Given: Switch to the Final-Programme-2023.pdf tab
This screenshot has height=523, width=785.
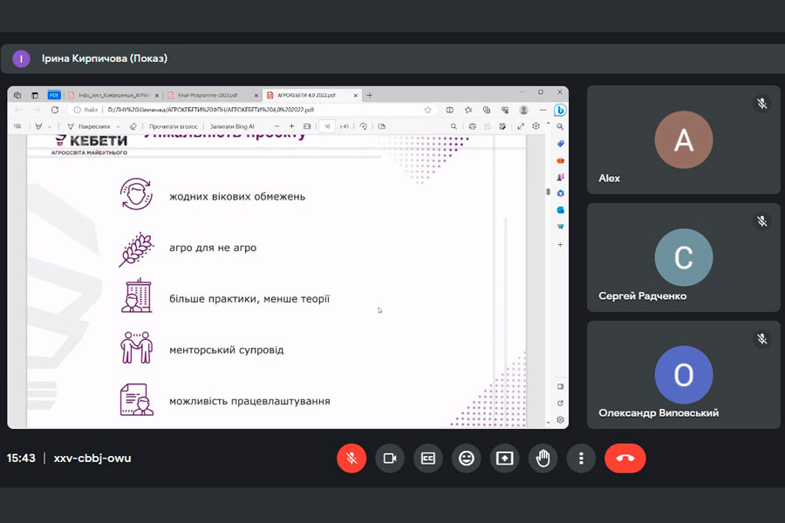Looking at the screenshot, I should point(212,95).
